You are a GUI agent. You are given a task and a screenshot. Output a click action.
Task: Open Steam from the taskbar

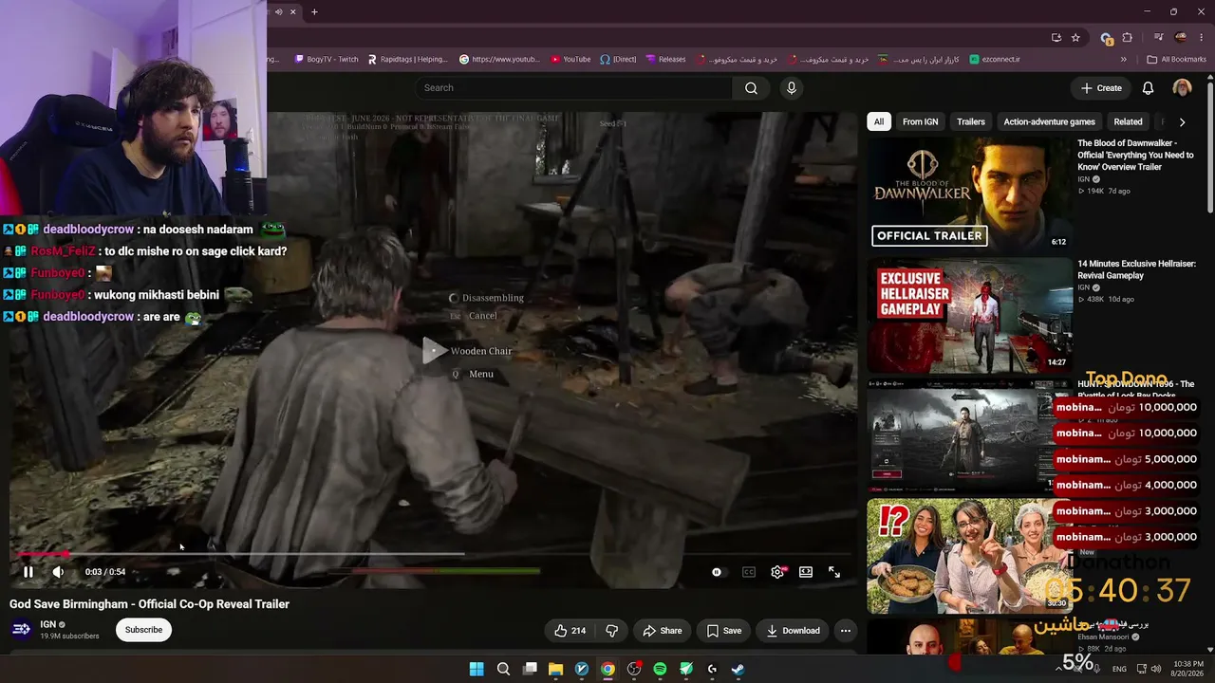pos(738,669)
